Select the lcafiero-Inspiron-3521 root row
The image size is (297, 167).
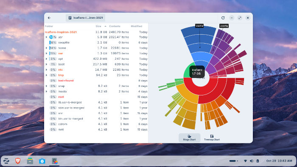[96, 32]
